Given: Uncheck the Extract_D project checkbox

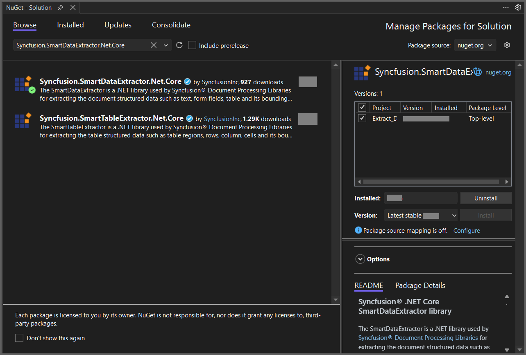Looking at the screenshot, I should [x=362, y=118].
